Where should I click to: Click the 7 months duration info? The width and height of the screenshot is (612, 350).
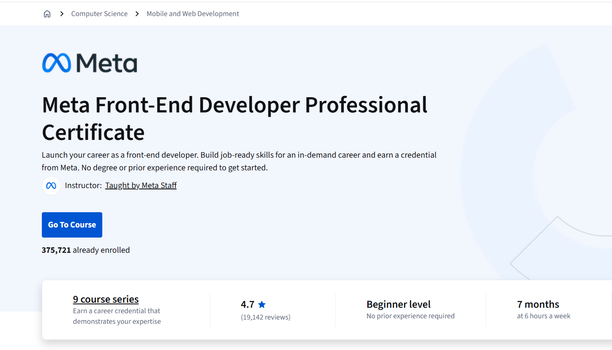[x=544, y=309]
